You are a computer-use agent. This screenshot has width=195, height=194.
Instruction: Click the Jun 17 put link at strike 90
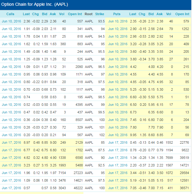(118, 158)
